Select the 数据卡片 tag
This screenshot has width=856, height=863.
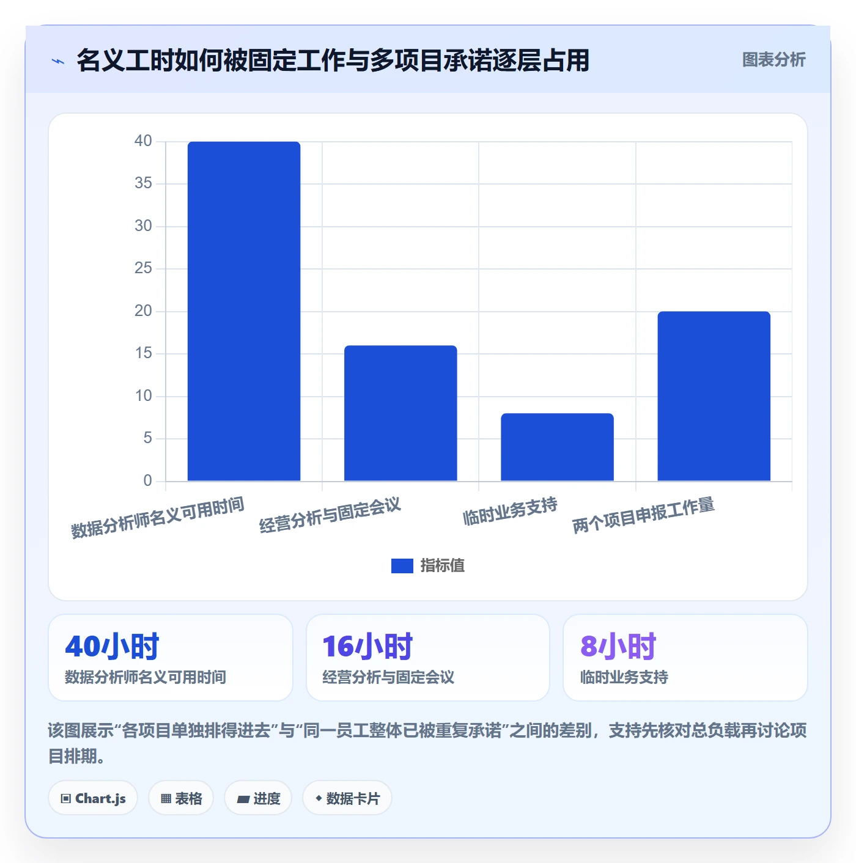point(347,798)
